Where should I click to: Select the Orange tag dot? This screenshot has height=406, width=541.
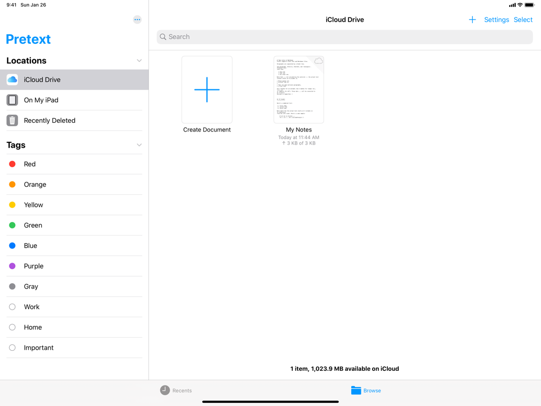(12, 185)
